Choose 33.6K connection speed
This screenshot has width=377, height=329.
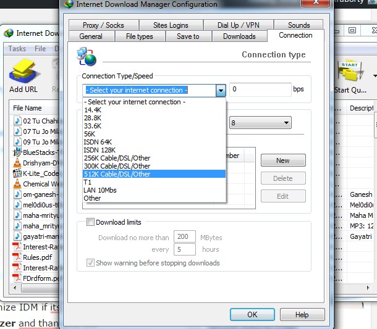(154, 126)
